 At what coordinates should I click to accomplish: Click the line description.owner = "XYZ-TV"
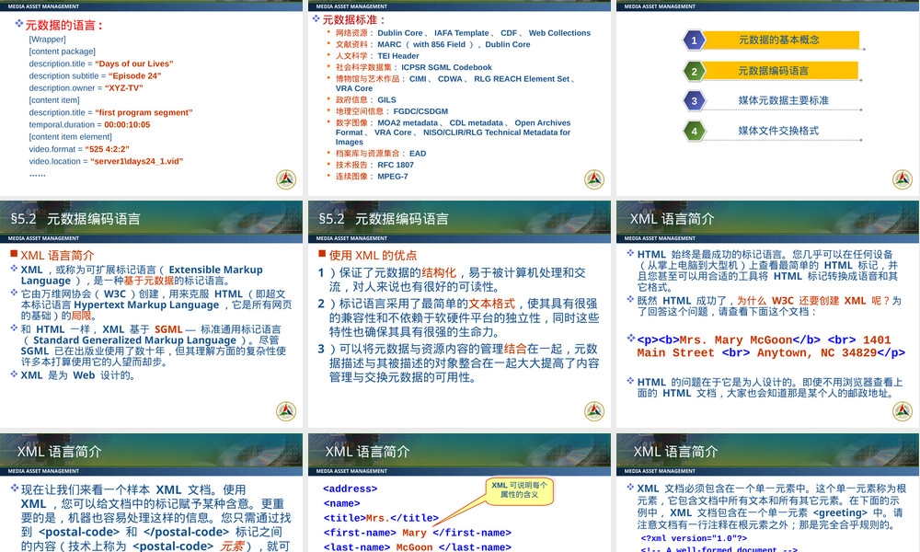[86, 88]
